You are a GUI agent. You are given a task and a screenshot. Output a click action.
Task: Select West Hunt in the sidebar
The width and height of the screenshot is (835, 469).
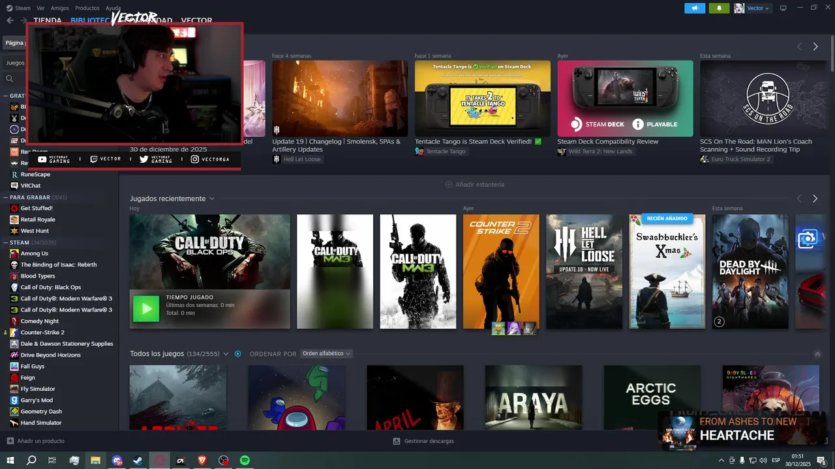(x=35, y=231)
